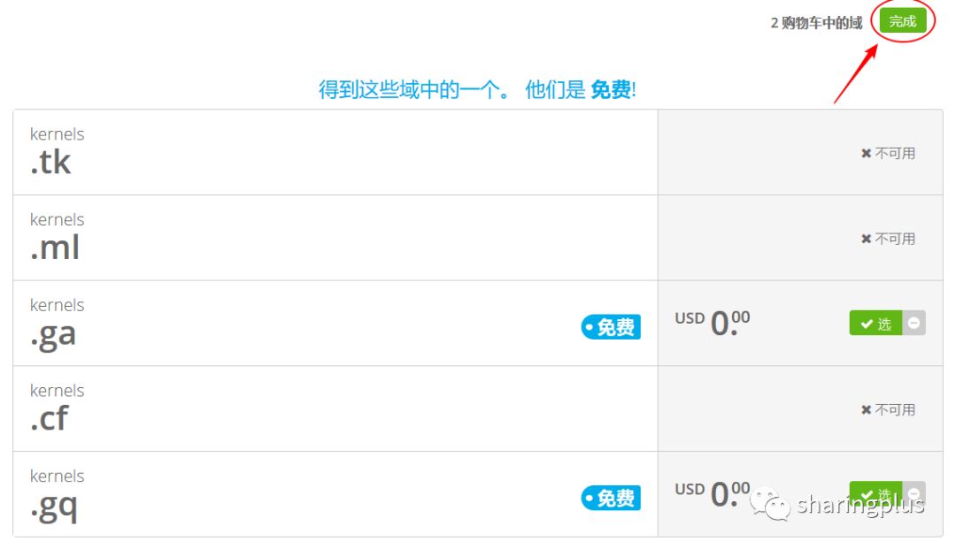Viewport: 956px width, 549px height.
Task: Remove kernels.gq using its minus icon
Action: pos(914,492)
